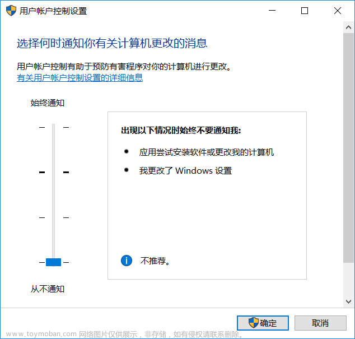355x339 pixels.
Task: Confirm settings with the 确定 button
Action: click(x=263, y=323)
